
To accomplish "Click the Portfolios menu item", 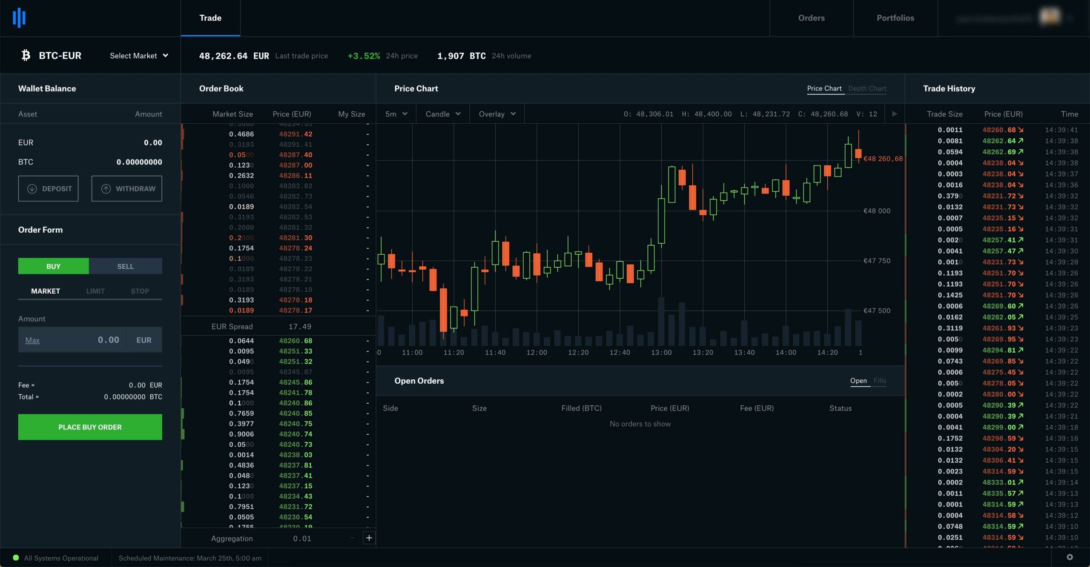I will pyautogui.click(x=895, y=18).
